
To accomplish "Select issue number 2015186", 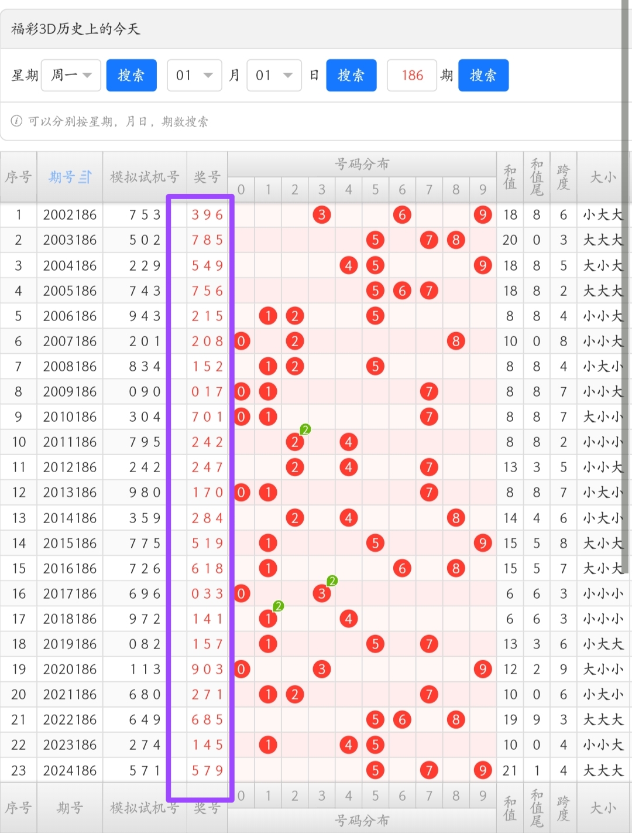I will tap(70, 544).
